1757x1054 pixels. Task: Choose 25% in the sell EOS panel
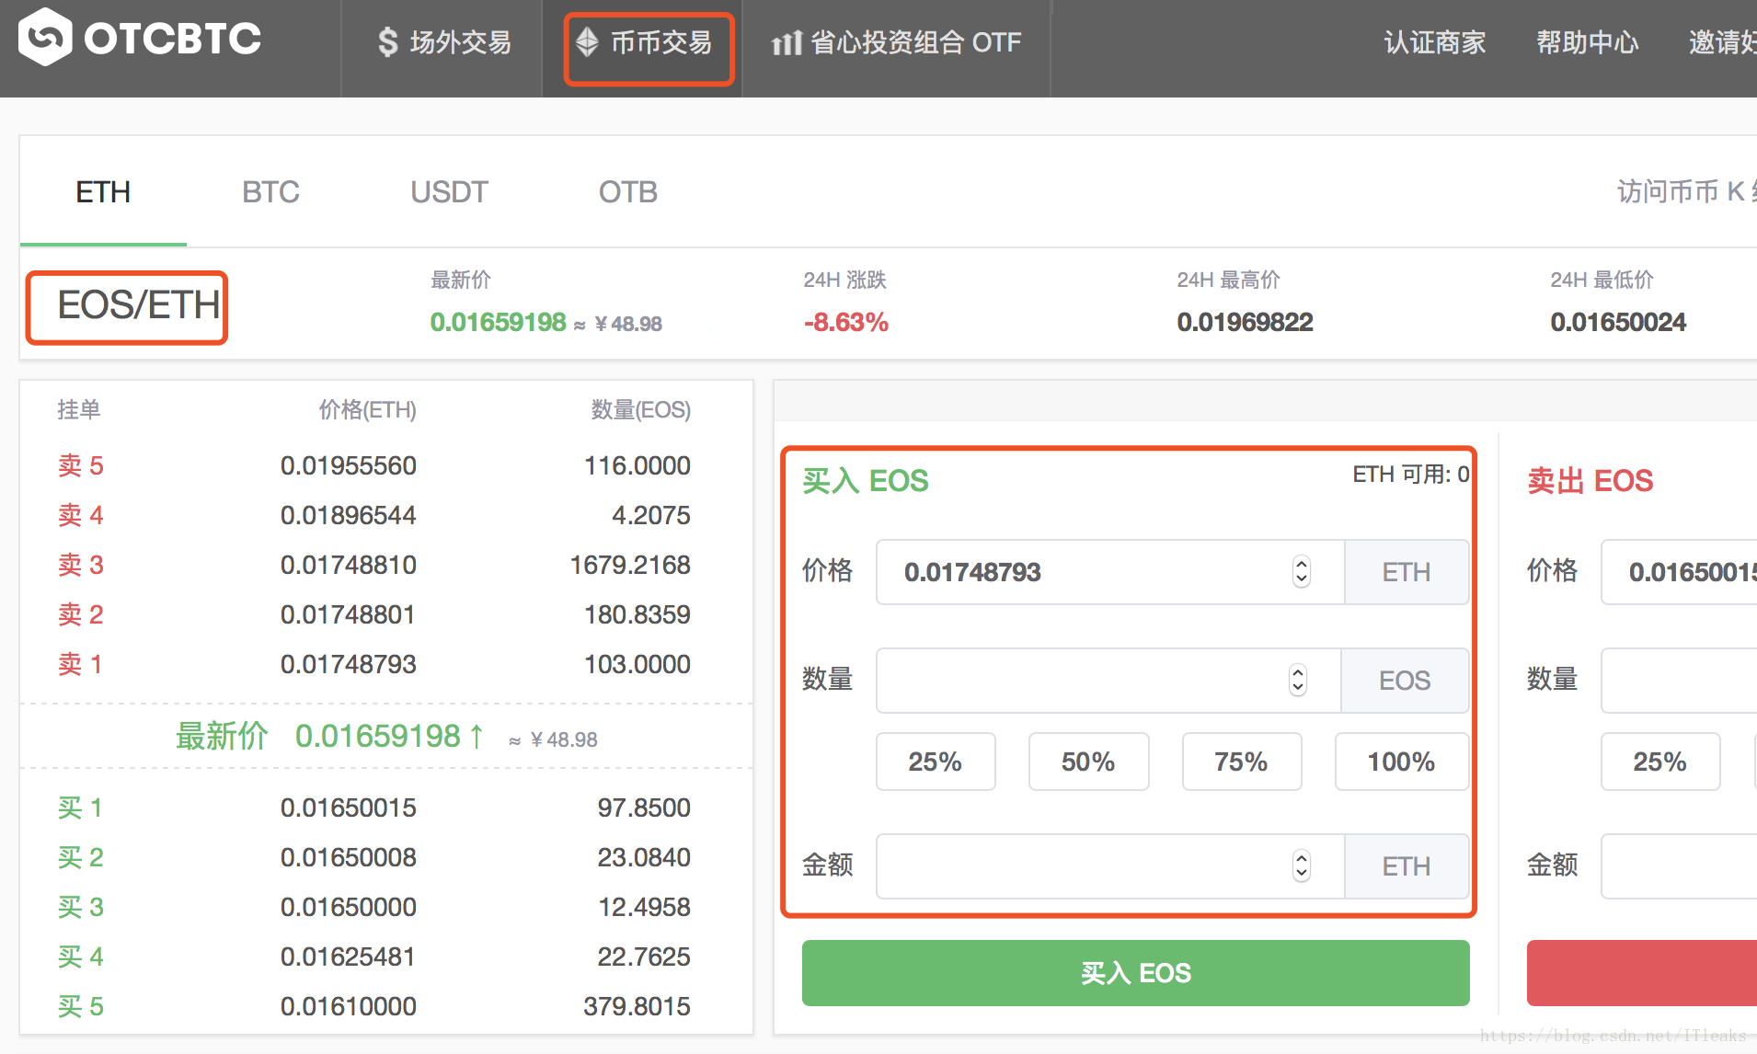click(x=1660, y=762)
